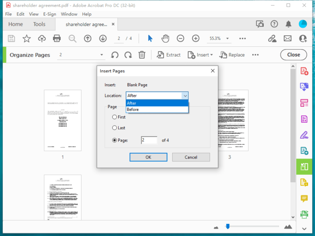Select the Last page radio button
The height and width of the screenshot is (236, 315).
(x=114, y=128)
